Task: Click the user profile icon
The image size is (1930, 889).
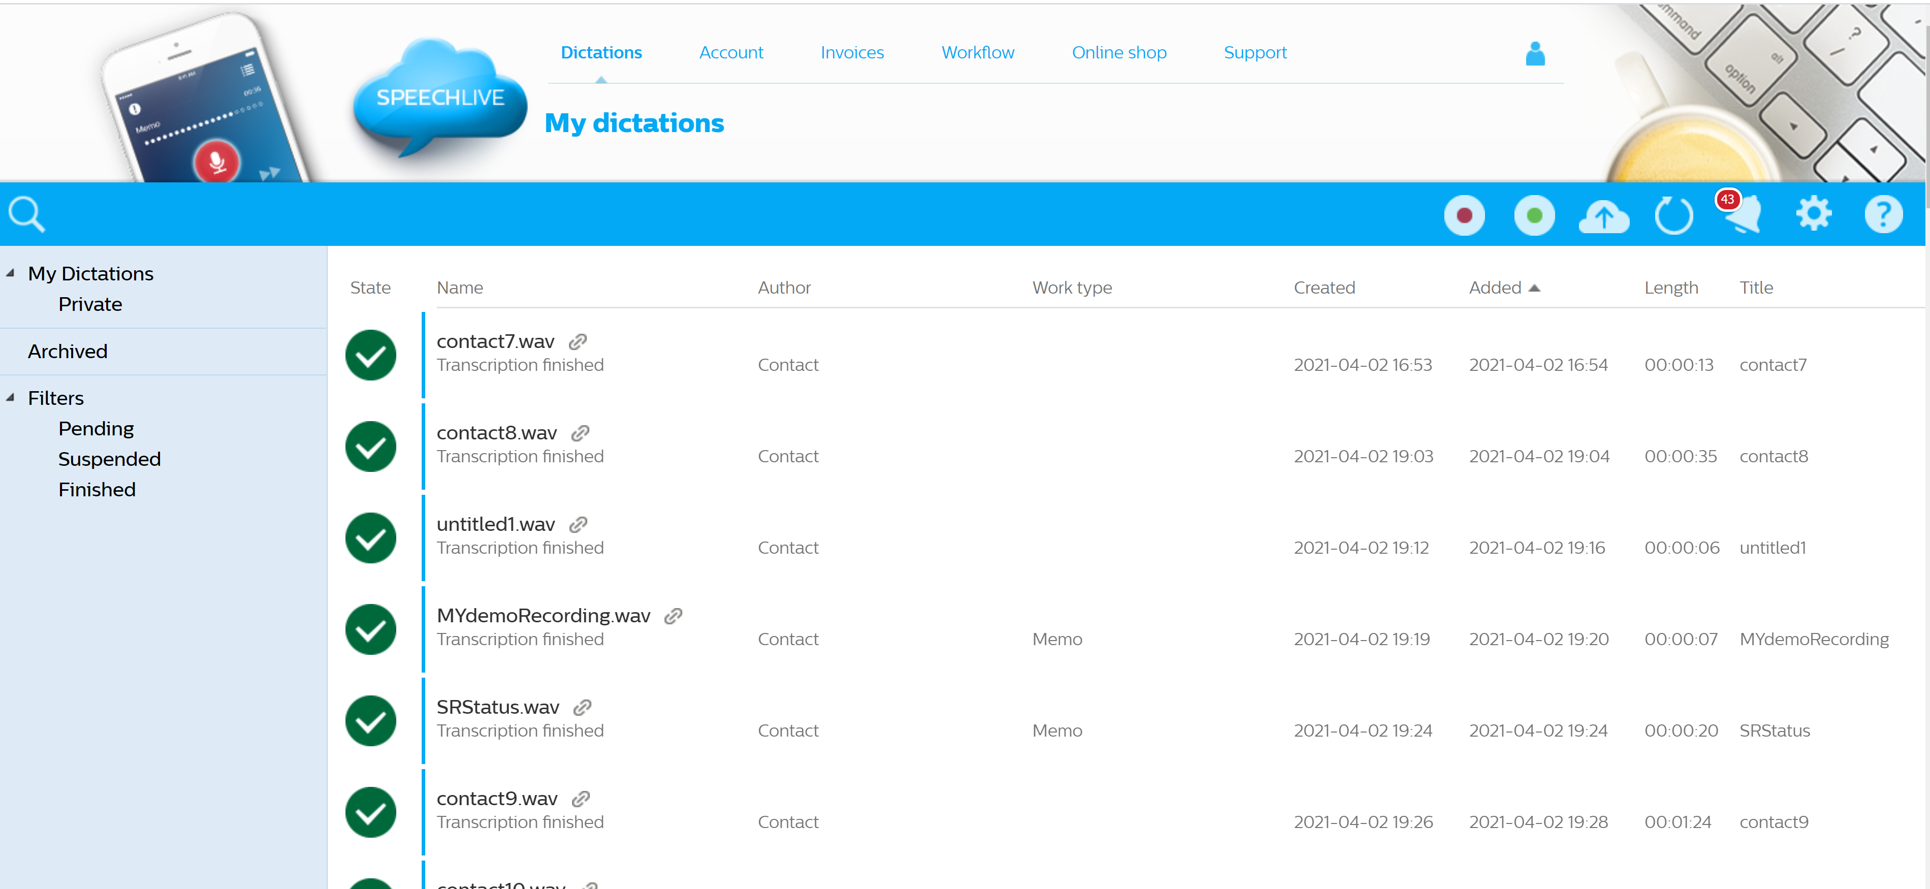Action: (1534, 54)
